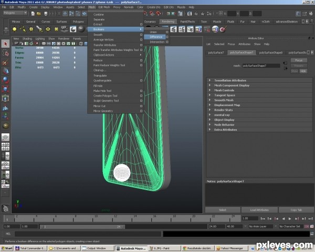
Task: Select the Single Perspective layout icon
Action: (x=5, y=137)
